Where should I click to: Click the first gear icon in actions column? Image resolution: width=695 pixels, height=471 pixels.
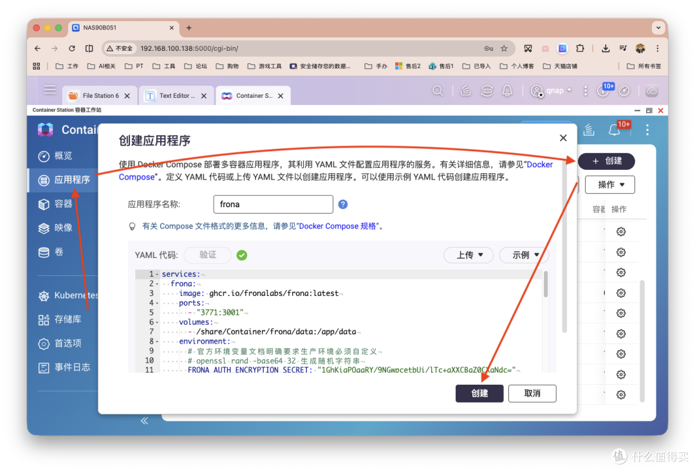621,232
